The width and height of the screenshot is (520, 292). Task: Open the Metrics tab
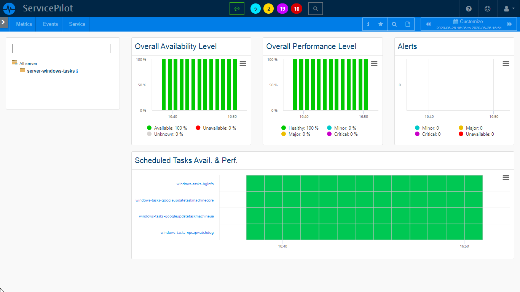point(24,24)
